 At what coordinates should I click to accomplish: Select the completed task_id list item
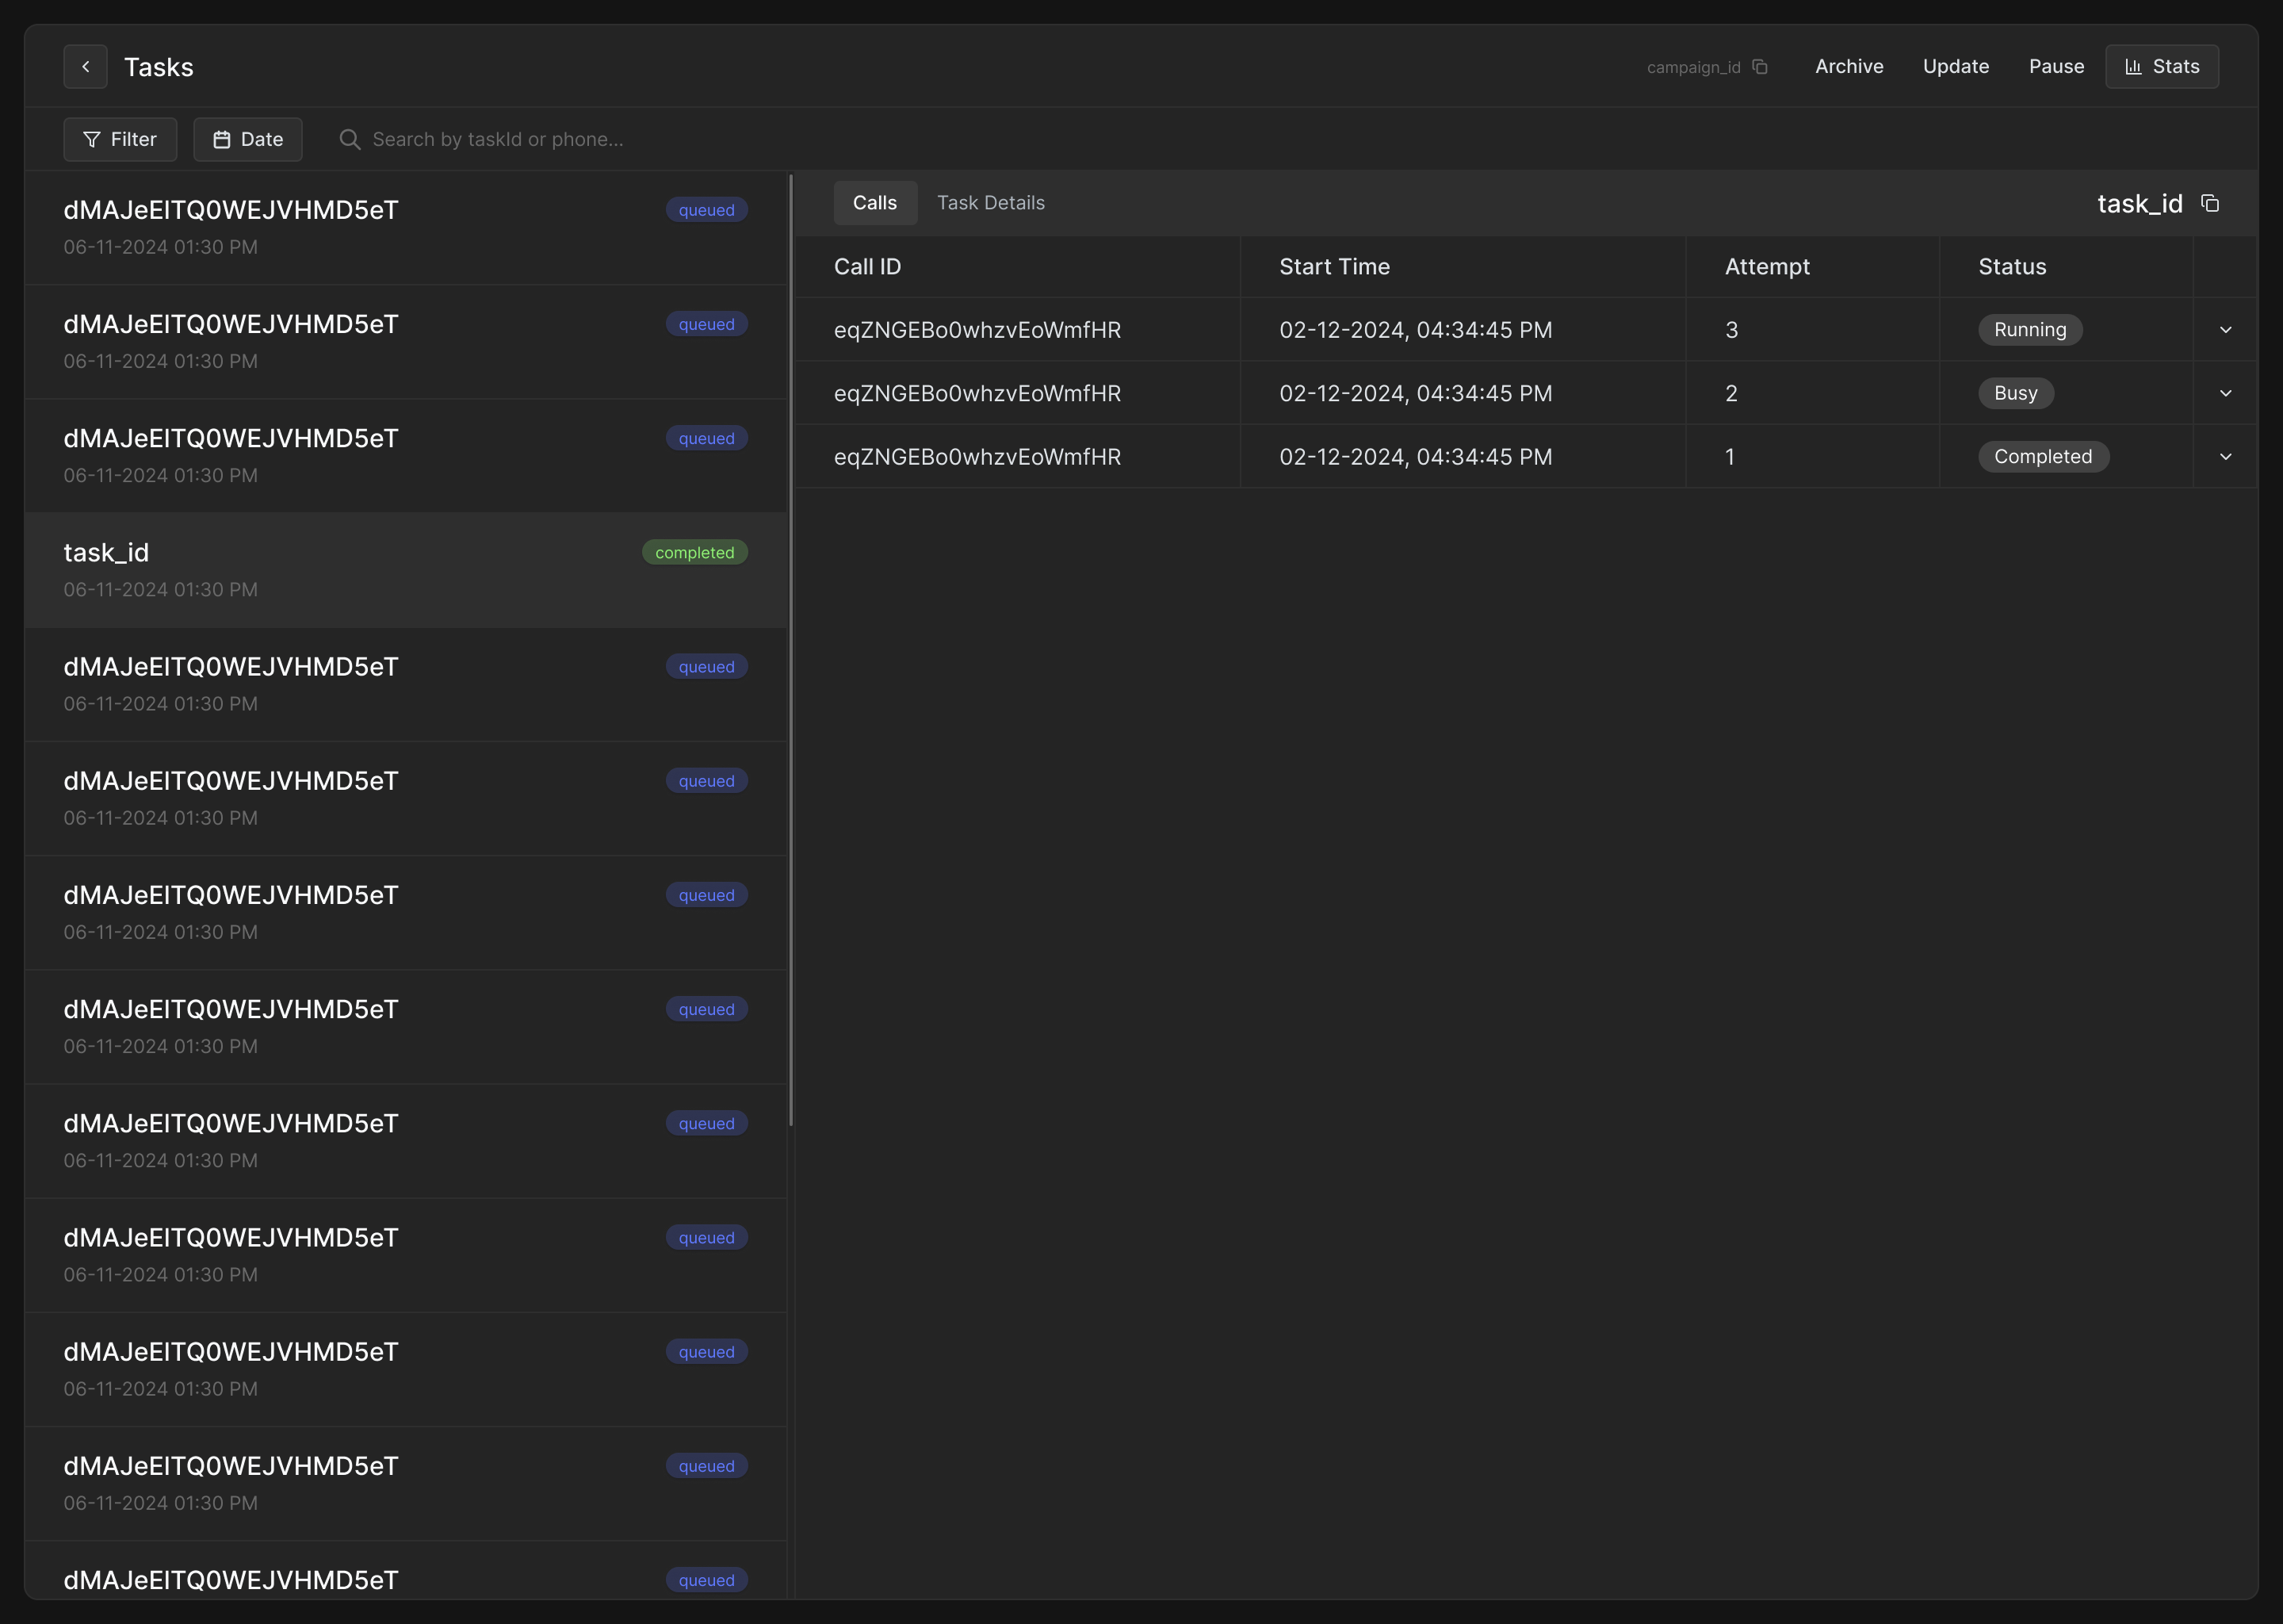[x=405, y=570]
